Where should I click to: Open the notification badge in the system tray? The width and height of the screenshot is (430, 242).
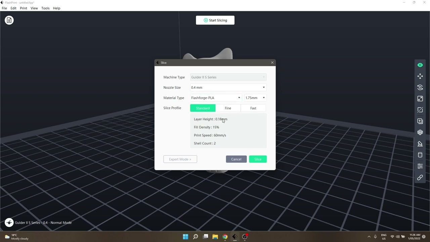click(x=424, y=237)
